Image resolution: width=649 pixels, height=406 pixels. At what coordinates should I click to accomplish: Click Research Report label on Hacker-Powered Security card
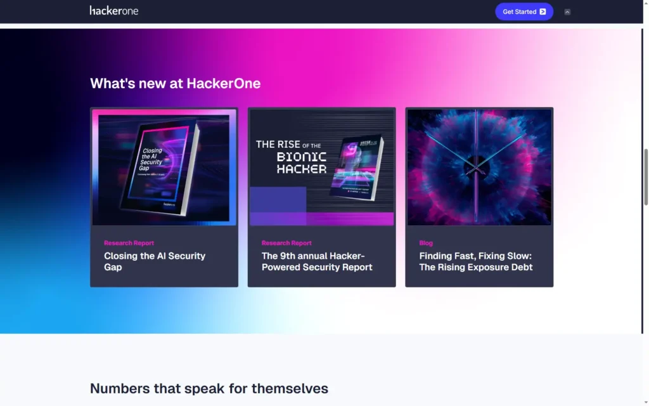(286, 243)
